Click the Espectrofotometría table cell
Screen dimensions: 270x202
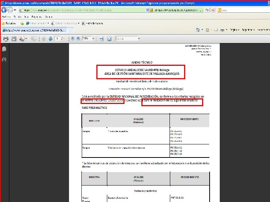click(x=118, y=198)
